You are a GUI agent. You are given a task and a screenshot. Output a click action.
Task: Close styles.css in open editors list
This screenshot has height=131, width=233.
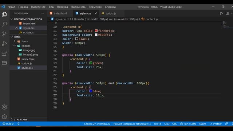click(x=16, y=28)
